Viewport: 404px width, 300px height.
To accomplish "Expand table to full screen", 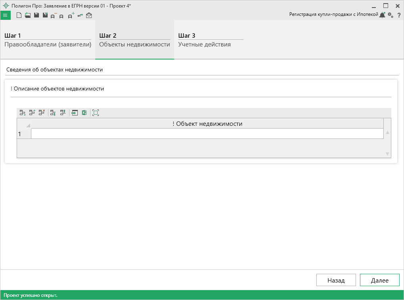I will [x=96, y=113].
